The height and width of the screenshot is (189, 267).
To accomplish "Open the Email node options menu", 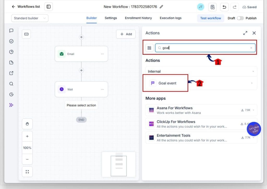I will pos(102,54).
